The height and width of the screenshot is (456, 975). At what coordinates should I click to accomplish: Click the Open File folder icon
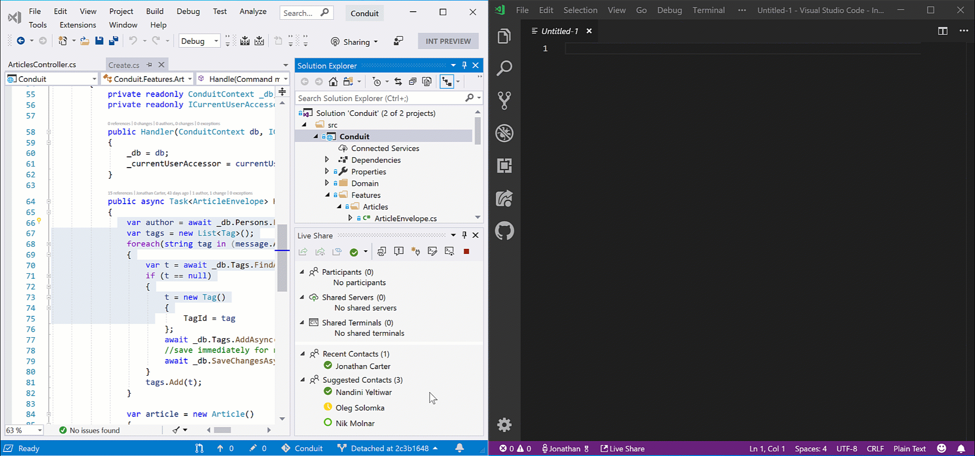point(85,41)
